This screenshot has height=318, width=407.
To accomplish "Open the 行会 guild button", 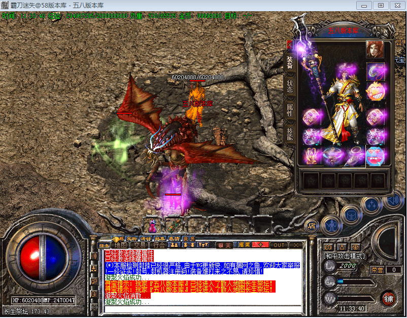I will click(x=159, y=245).
